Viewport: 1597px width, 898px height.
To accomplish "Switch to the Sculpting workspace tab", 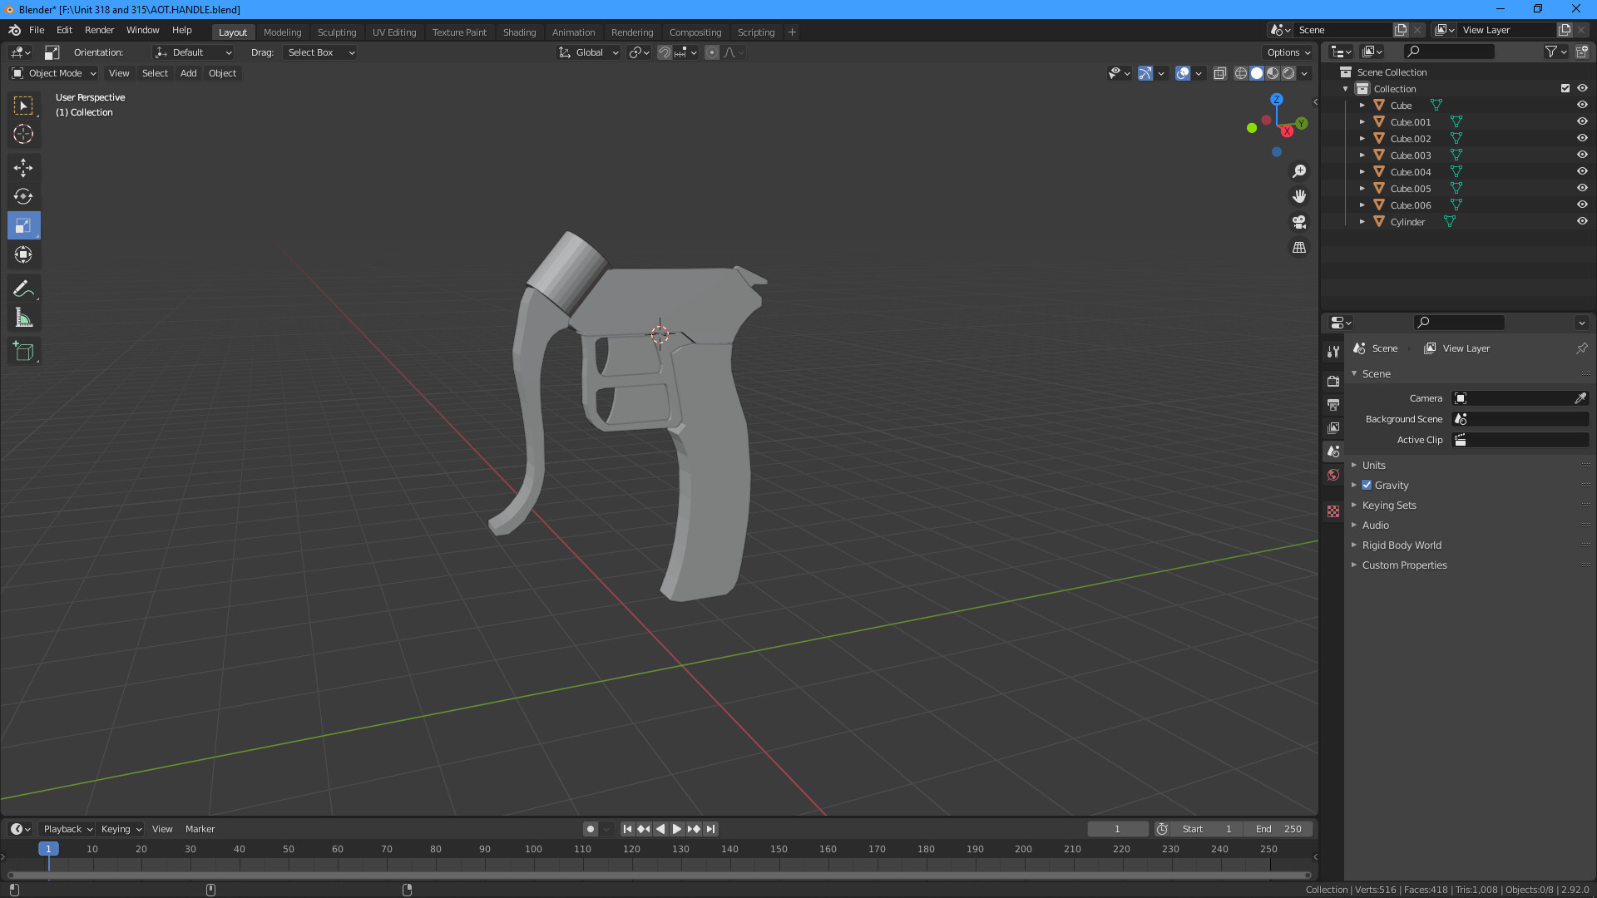I will point(336,32).
